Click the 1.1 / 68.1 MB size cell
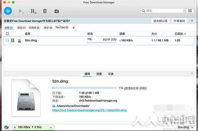198x131 pixels. (160, 40)
